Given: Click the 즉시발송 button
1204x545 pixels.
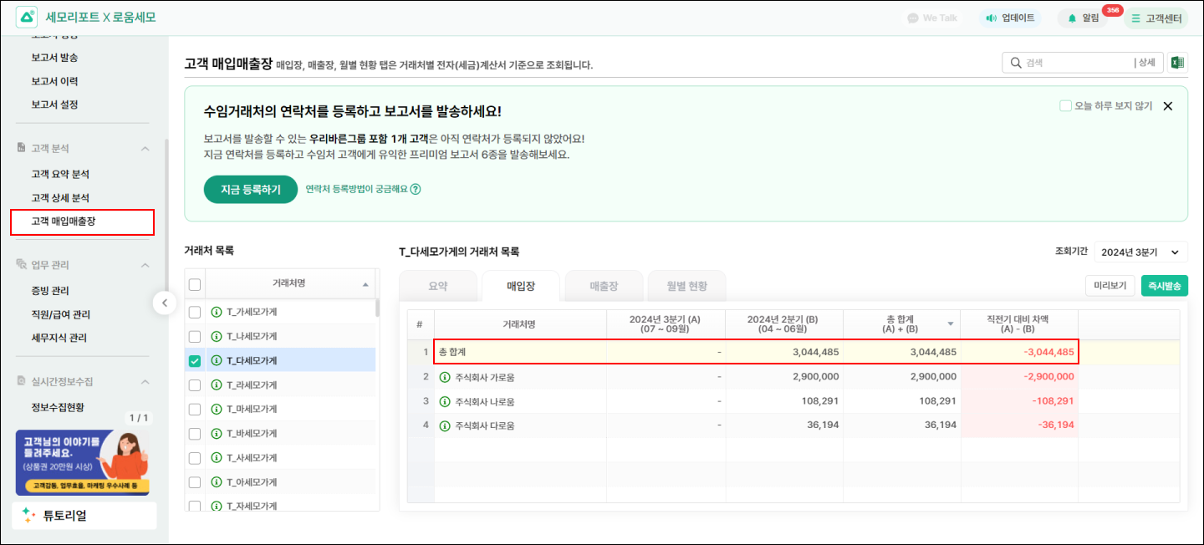Looking at the screenshot, I should coord(1164,286).
